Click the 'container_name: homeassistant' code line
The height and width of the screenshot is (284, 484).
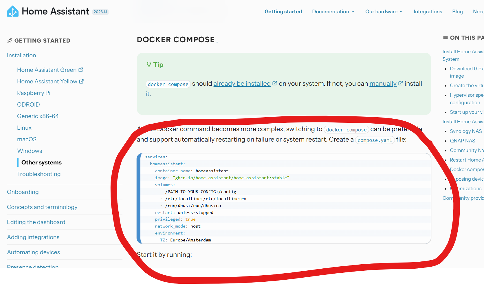coord(192,171)
